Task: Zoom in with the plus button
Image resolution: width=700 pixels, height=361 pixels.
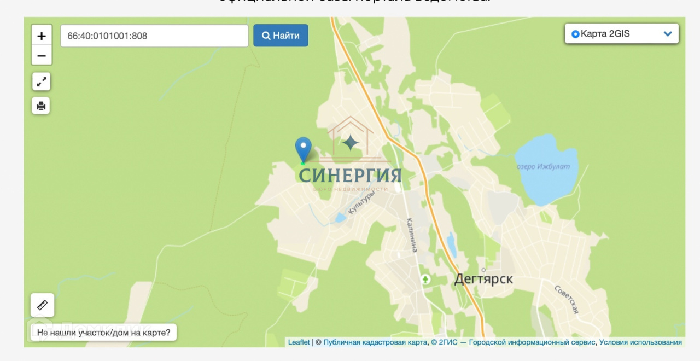Action: point(42,36)
